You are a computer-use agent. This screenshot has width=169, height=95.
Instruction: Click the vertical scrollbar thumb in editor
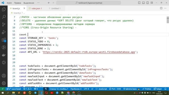point(168,20)
